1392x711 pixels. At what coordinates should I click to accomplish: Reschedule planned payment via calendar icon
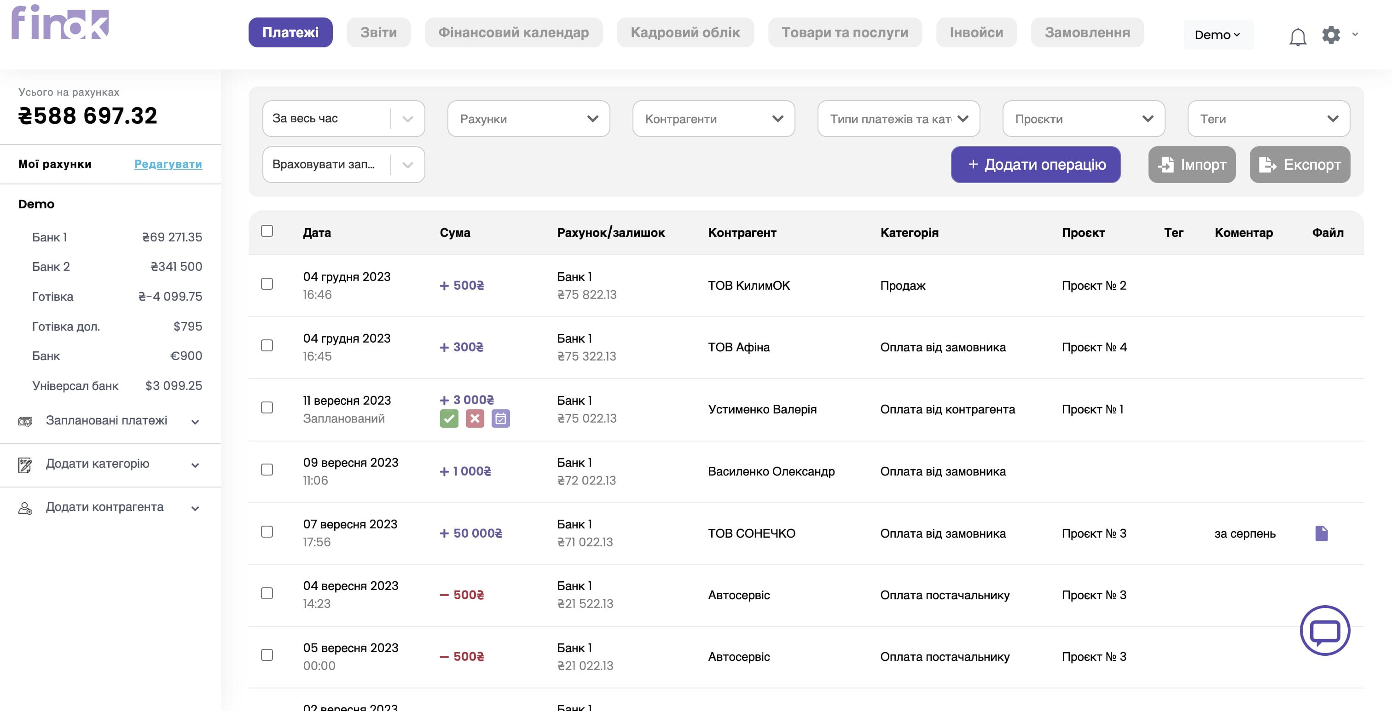point(500,419)
